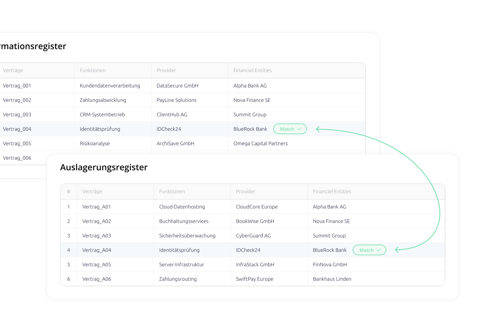
Task: Click Identitätsprüfung in the Vertrag_A04 row
Action: click(179, 250)
